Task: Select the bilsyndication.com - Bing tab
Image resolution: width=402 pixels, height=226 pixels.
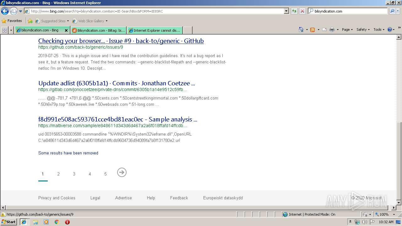Action: pyautogui.click(x=40, y=30)
